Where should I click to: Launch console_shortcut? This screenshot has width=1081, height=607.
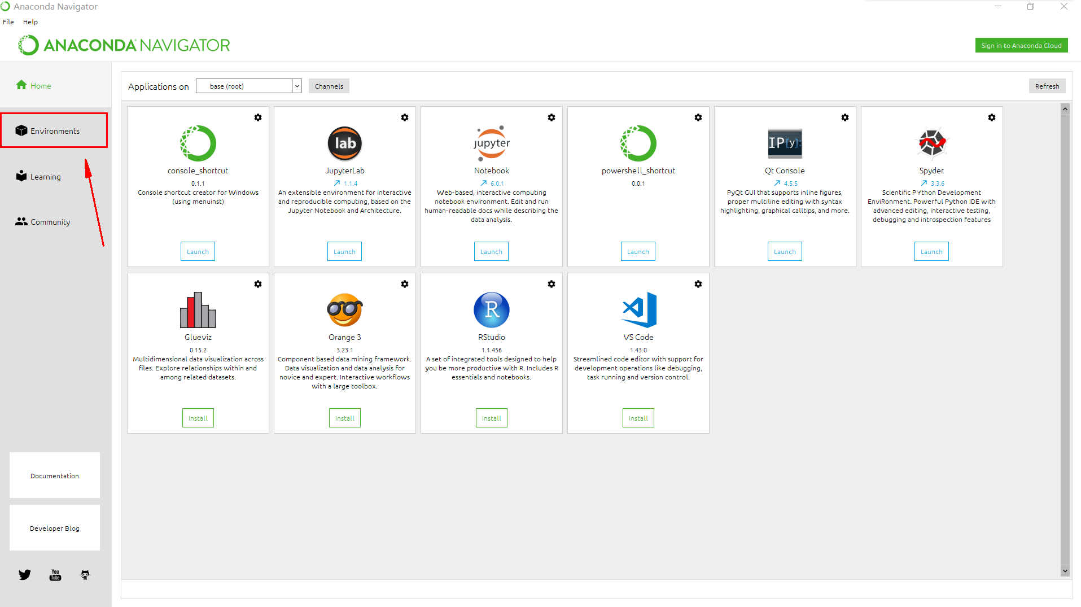click(x=198, y=252)
